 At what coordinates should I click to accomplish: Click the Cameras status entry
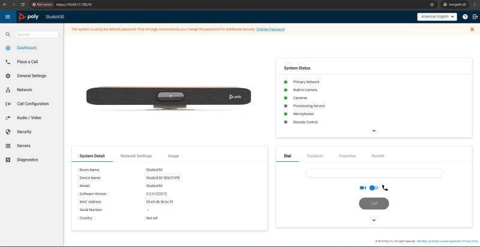(300, 98)
